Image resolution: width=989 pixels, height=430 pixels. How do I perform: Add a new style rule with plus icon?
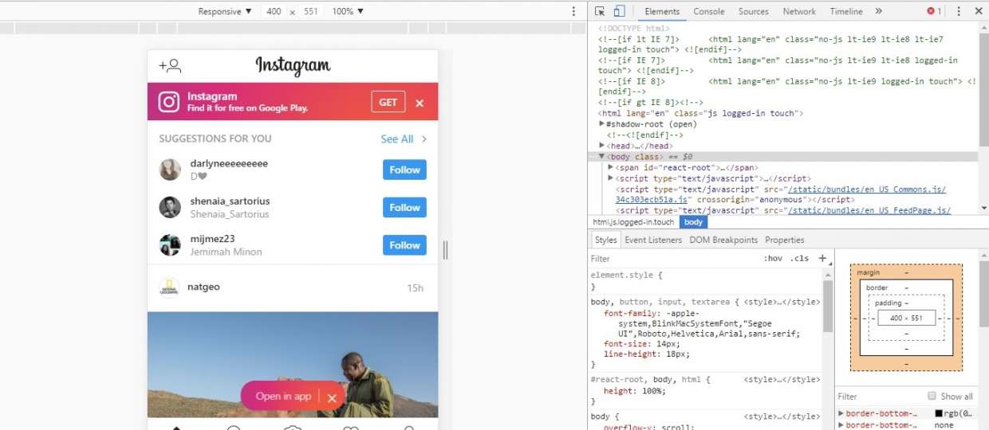822,258
